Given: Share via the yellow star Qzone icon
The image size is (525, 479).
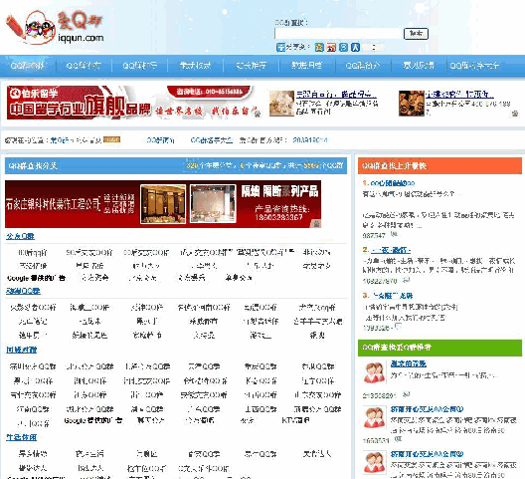Looking at the screenshot, I should pos(319,47).
